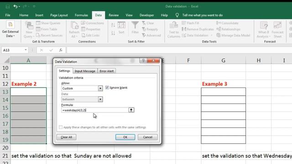Click the Clear All button

(x=66, y=137)
